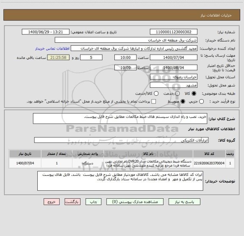Screen dimensions: 244x236
Task: Click item code 2219200620370004 cell
Action: coord(209,163)
